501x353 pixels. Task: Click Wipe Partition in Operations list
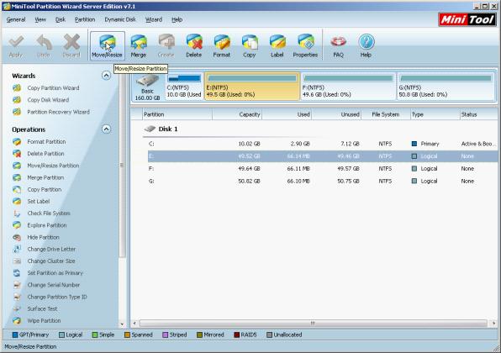44,320
